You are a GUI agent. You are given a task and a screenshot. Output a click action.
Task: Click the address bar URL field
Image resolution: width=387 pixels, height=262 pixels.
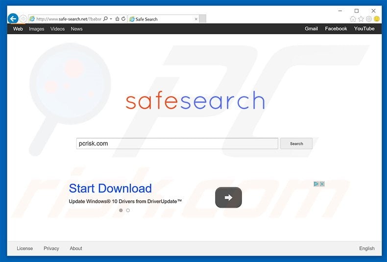pyautogui.click(x=69, y=19)
